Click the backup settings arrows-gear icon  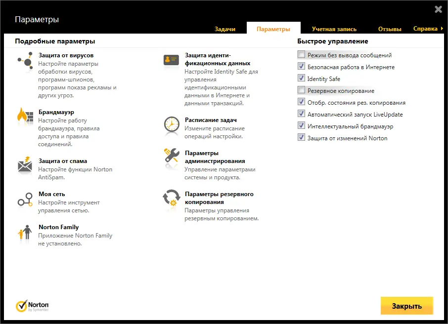pos(172,198)
